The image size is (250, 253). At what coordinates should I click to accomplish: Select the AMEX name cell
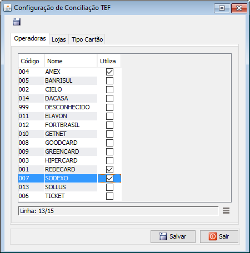[71, 72]
